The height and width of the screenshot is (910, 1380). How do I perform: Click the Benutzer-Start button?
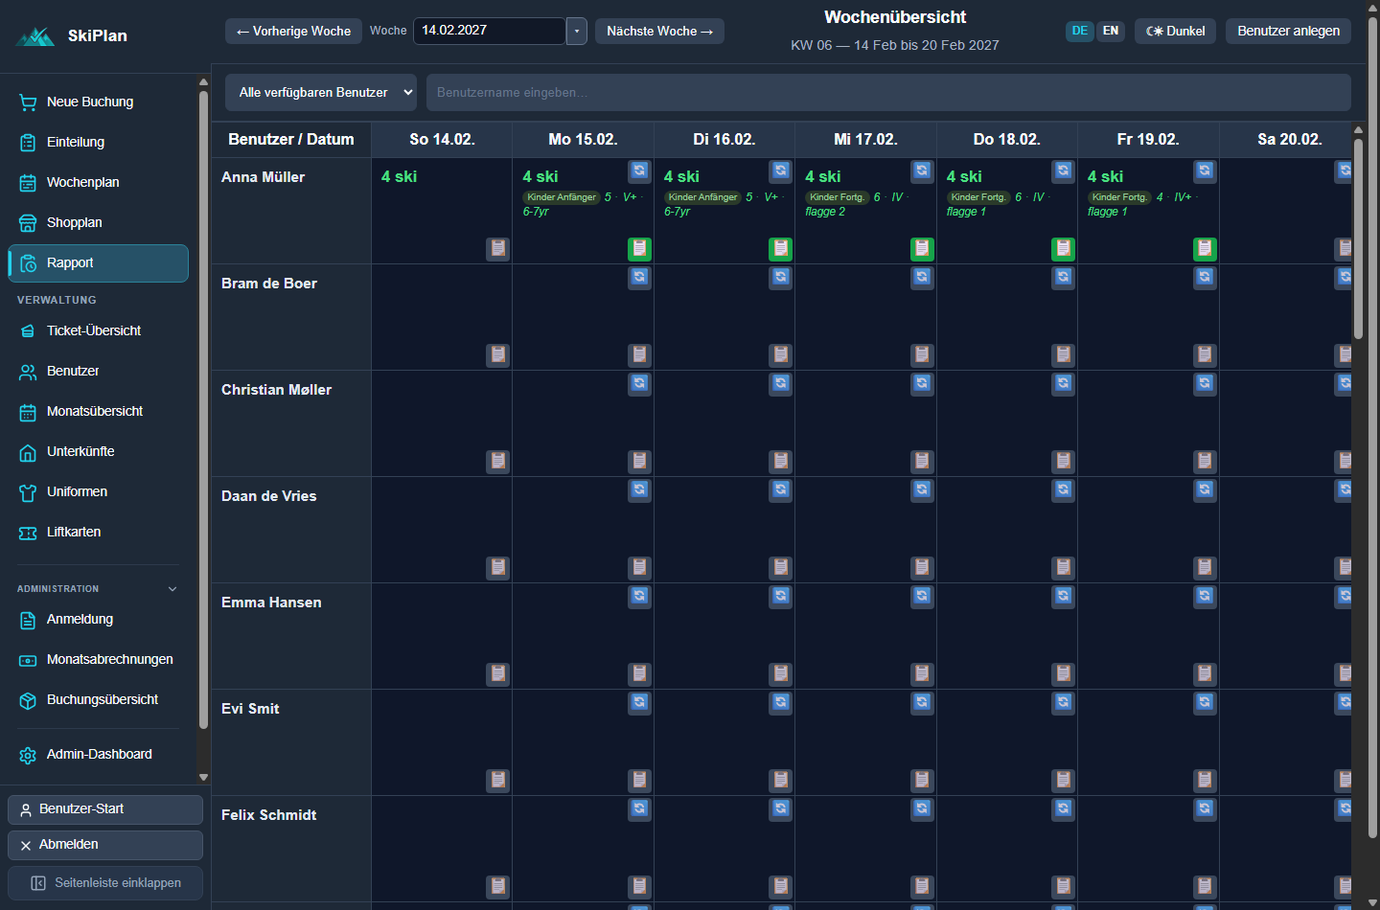point(105,809)
